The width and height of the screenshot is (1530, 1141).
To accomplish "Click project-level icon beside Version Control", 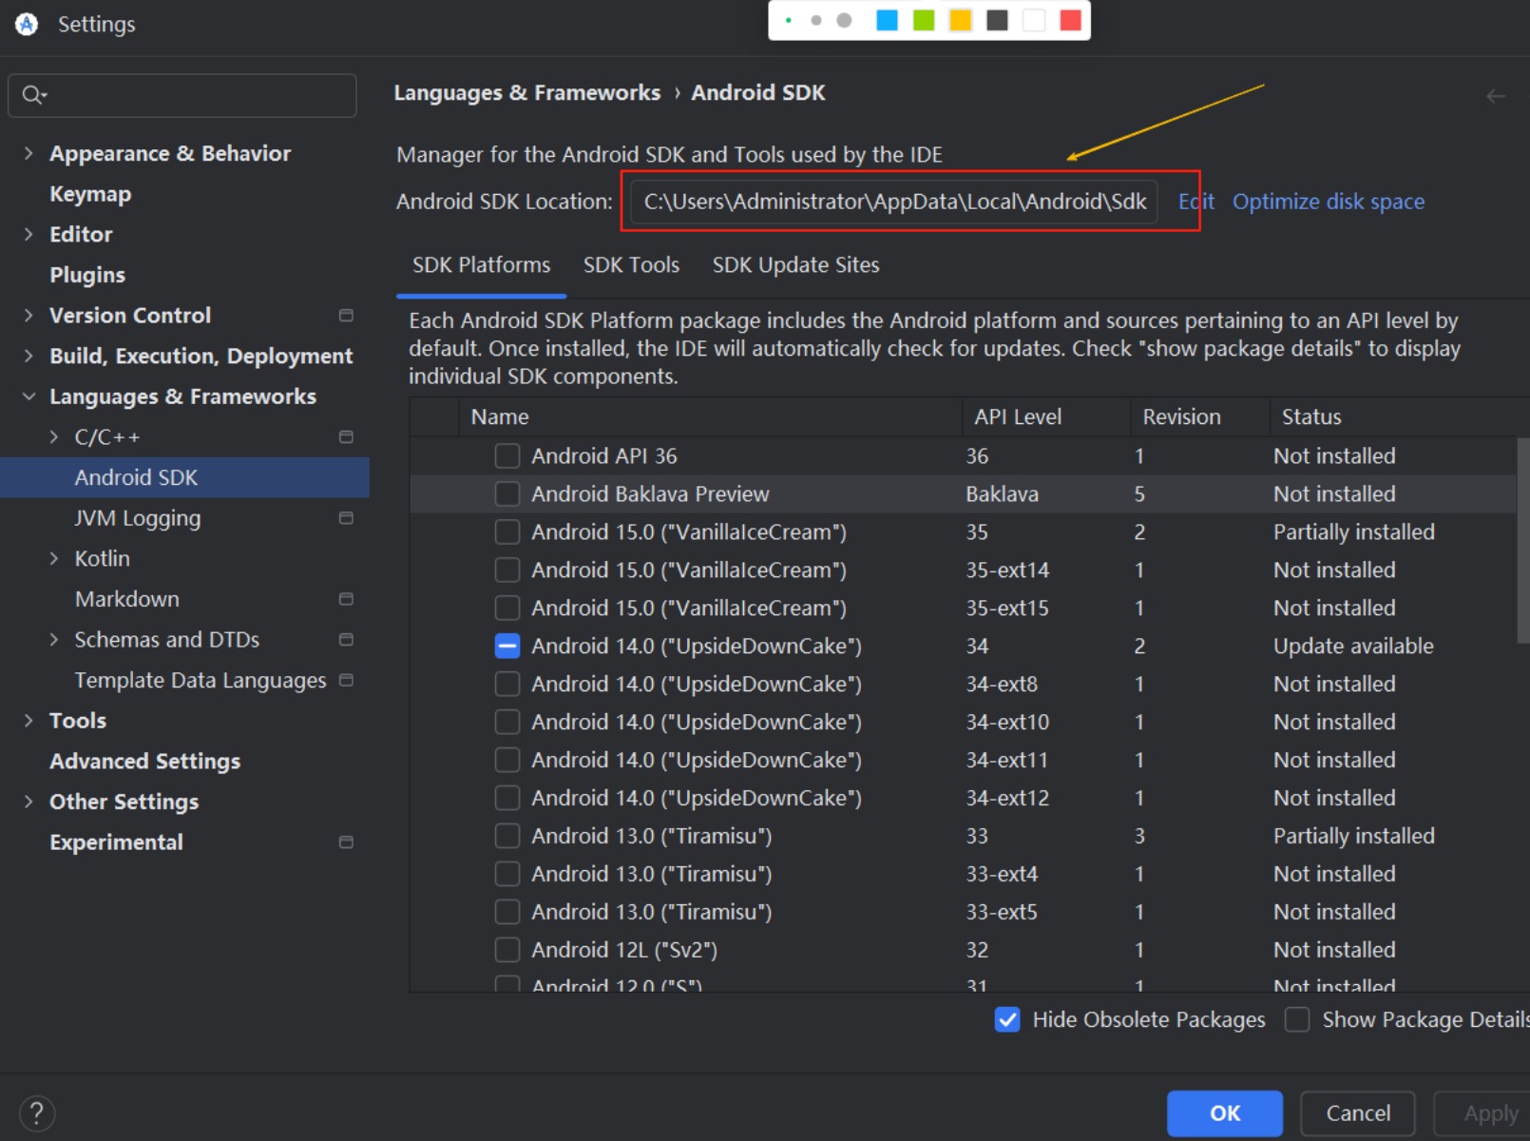I will [346, 316].
